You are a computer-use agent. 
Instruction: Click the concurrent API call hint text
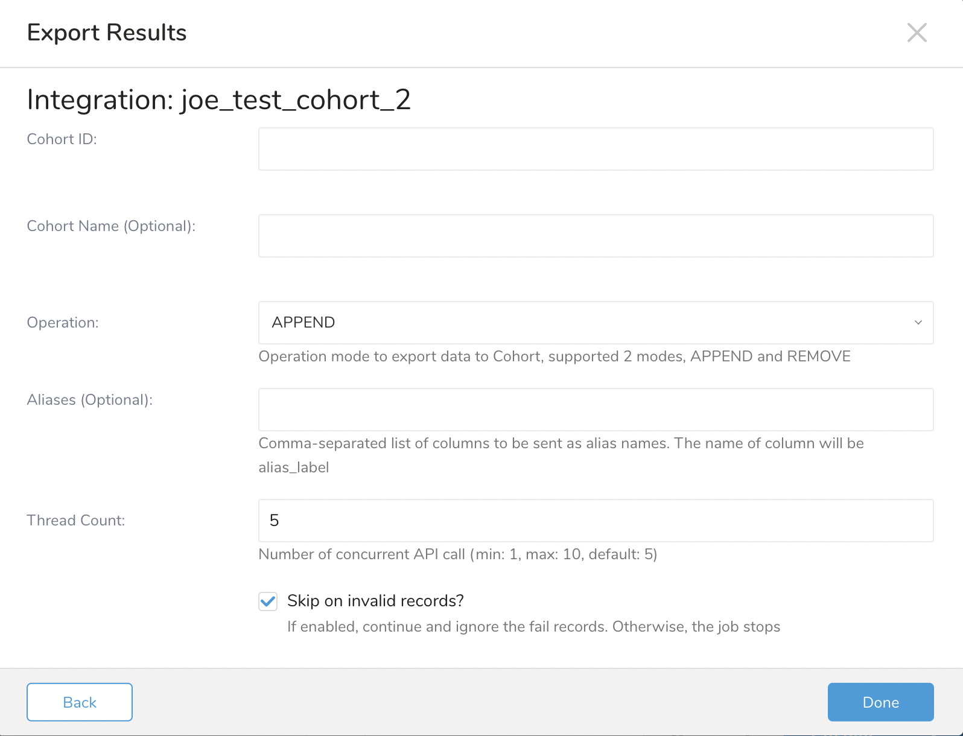tap(457, 554)
